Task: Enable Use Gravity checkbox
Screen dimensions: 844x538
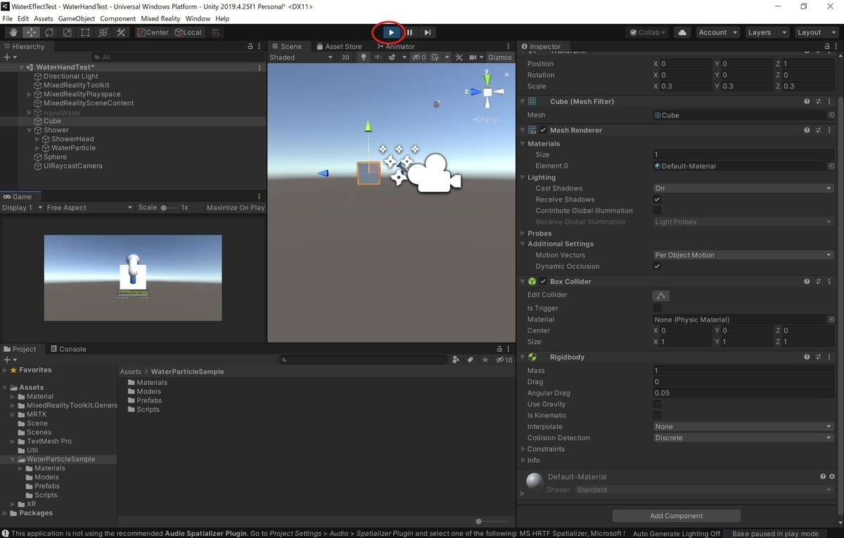Action: [x=657, y=405]
